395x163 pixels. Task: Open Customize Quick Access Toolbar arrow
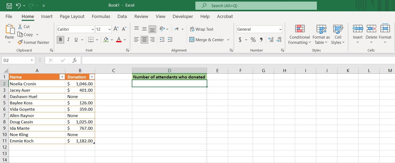coord(44,6)
